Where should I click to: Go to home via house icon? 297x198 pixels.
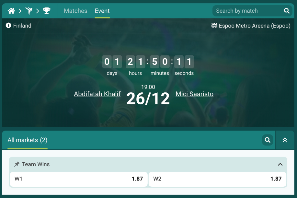(x=11, y=11)
